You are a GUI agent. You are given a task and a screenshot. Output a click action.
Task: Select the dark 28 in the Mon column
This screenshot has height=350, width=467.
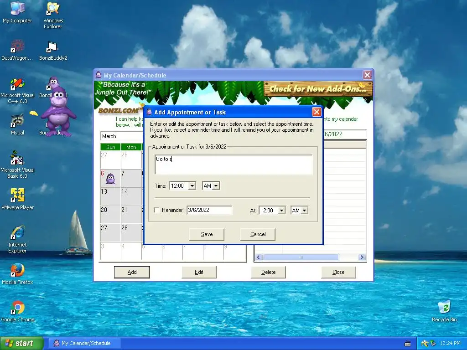point(131,232)
